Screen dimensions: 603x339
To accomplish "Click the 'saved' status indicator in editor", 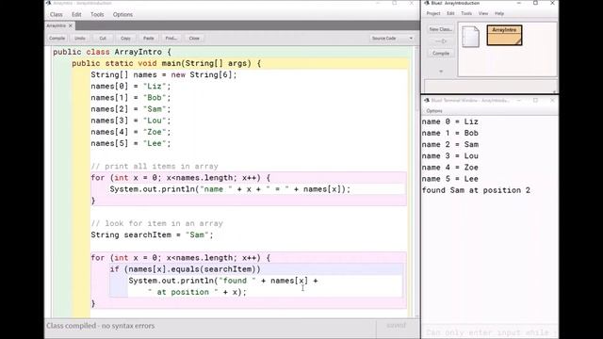I will [x=396, y=326].
